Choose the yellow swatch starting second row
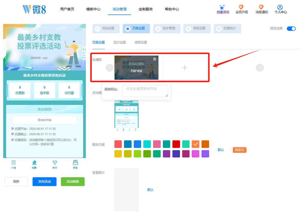 pyautogui.click(x=118, y=154)
